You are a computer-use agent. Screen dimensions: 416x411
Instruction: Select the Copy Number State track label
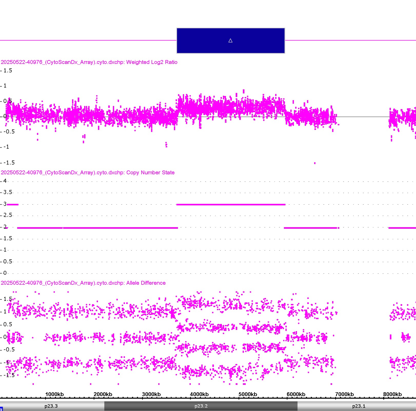[x=87, y=173]
